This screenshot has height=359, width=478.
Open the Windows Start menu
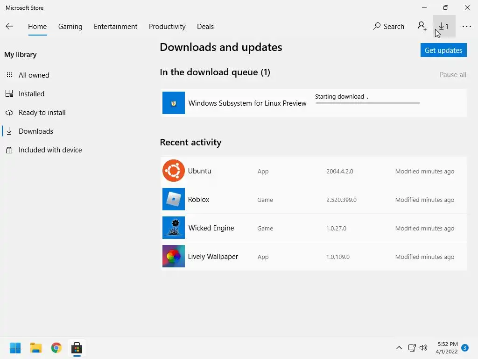(15, 348)
